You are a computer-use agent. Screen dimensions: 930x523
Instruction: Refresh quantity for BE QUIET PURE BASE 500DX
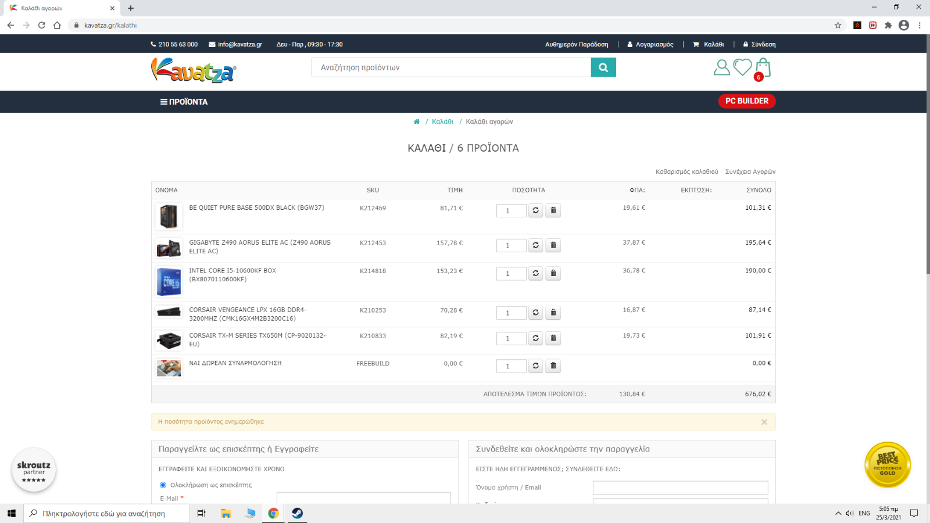[536, 210]
